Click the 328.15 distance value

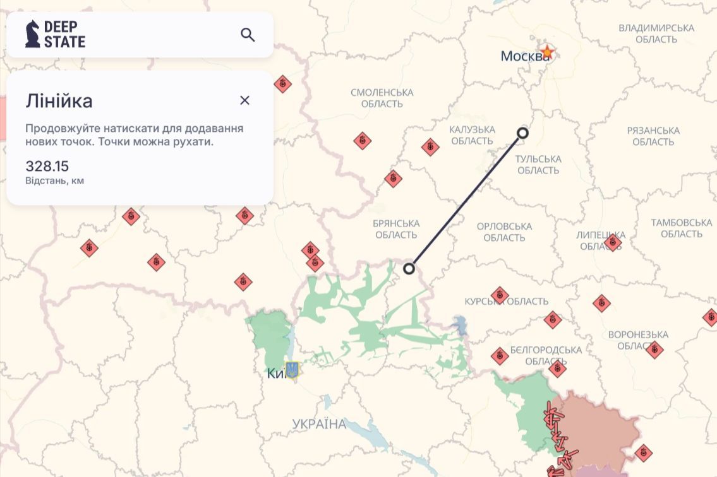pos(47,167)
